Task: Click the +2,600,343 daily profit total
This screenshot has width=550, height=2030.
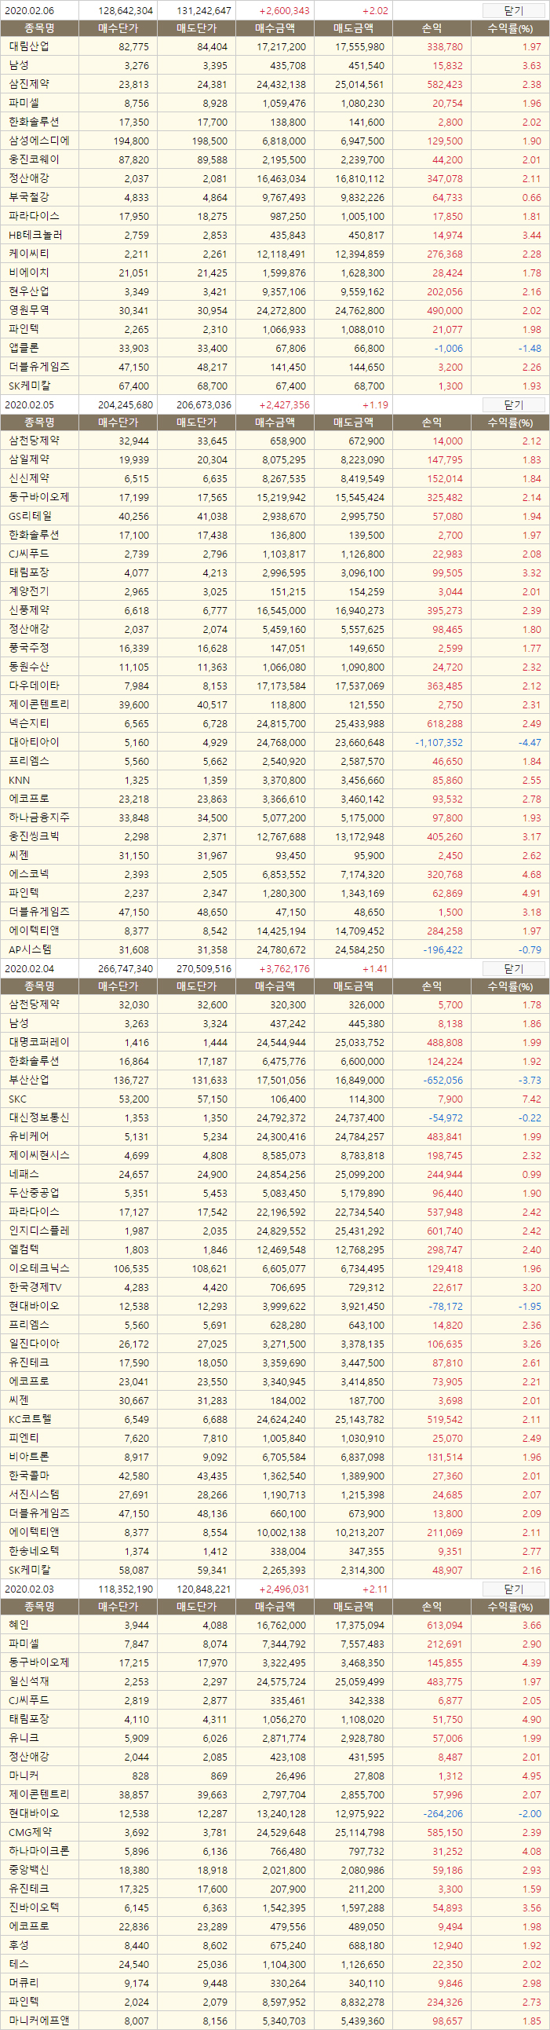Action: 284,11
